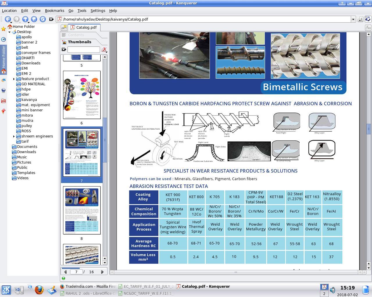Screen dimensions: 372x297
Task: Expand the shreem engineers folder
Action: (14, 136)
